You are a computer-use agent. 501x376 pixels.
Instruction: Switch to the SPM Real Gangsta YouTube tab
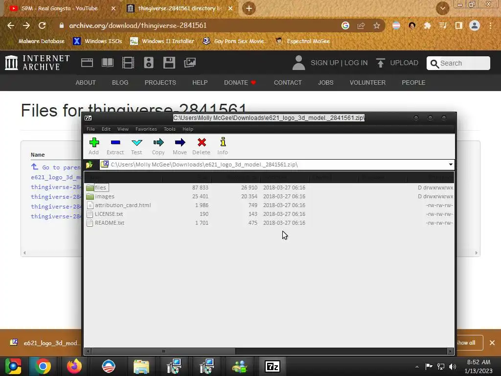[61, 9]
